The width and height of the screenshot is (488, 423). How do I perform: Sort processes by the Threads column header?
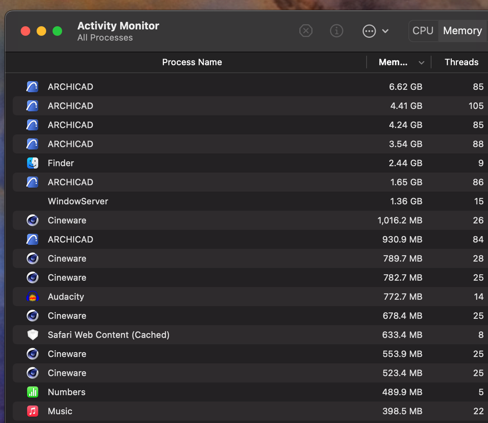coord(461,62)
